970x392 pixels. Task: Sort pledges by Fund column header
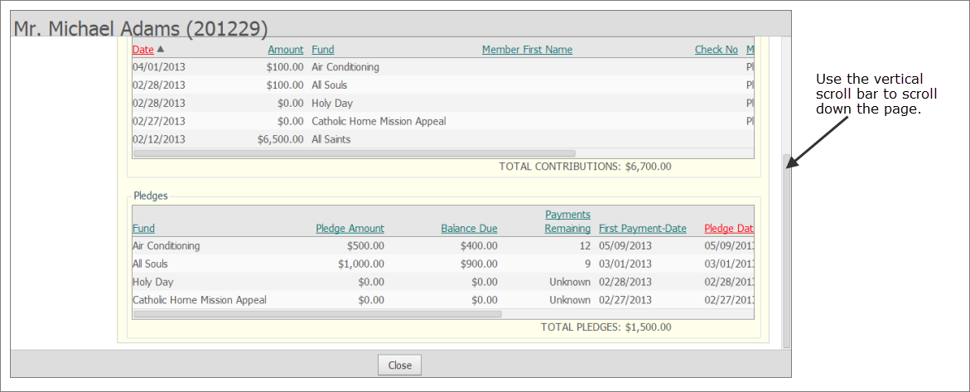tap(143, 229)
